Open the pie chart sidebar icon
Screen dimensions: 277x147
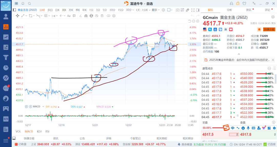[x=6, y=68]
